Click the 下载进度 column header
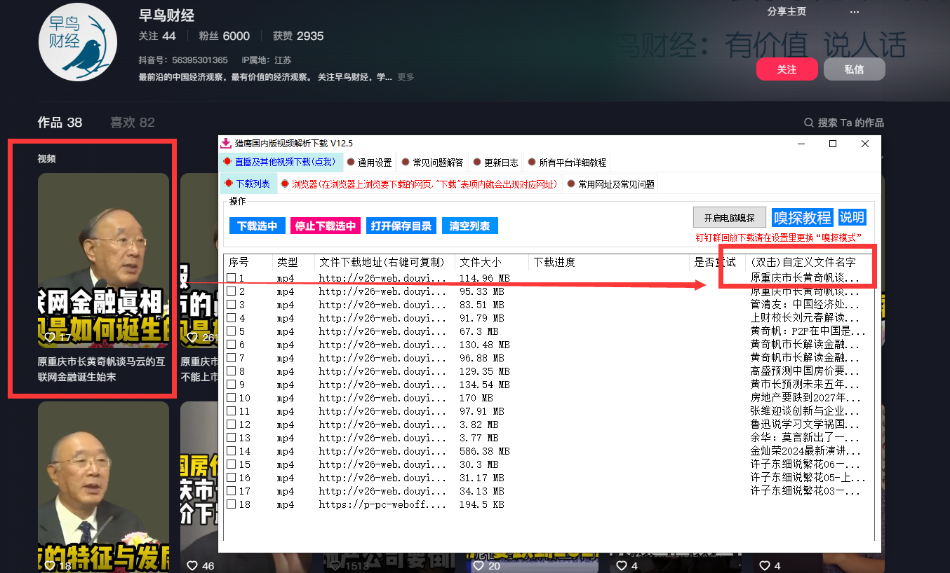The image size is (950, 573). tap(609, 263)
